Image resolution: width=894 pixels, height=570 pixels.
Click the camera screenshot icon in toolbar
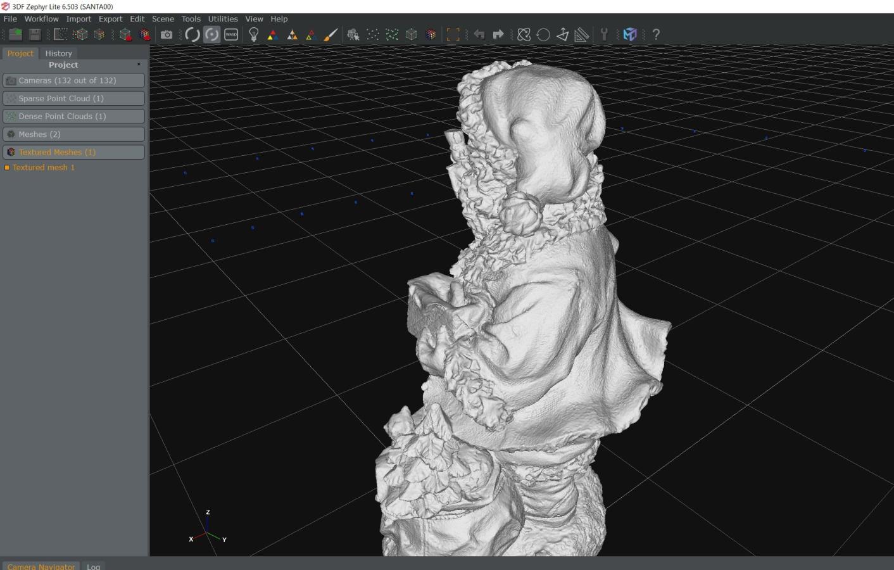click(x=167, y=35)
